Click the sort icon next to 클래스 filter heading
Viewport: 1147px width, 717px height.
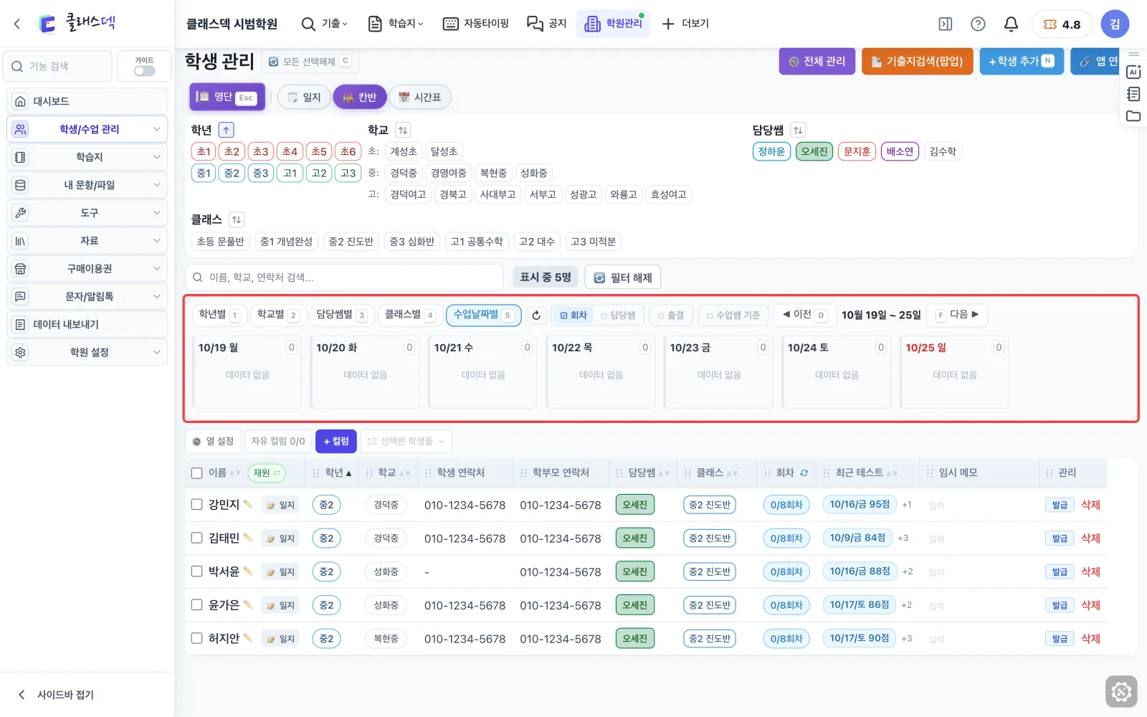tap(237, 219)
